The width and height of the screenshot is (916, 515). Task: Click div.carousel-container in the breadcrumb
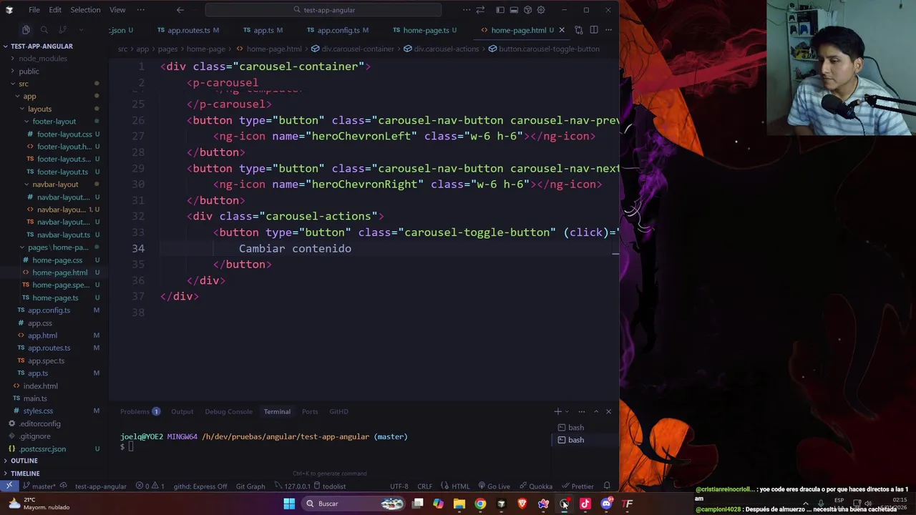352,49
